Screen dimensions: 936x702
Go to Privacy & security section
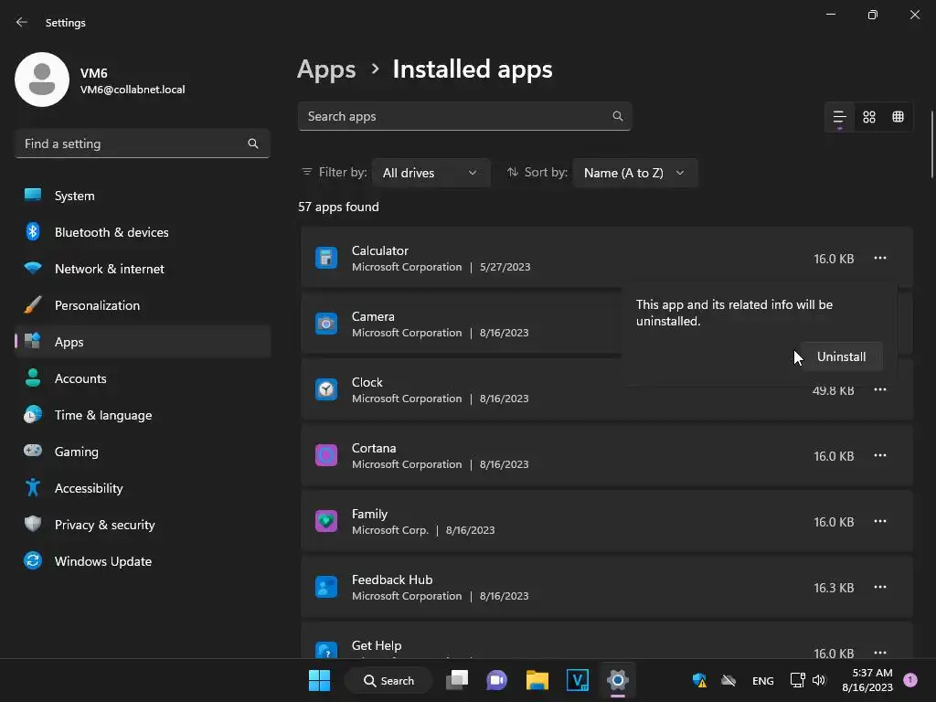104,525
